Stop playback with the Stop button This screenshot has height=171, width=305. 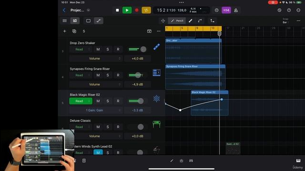point(117,10)
